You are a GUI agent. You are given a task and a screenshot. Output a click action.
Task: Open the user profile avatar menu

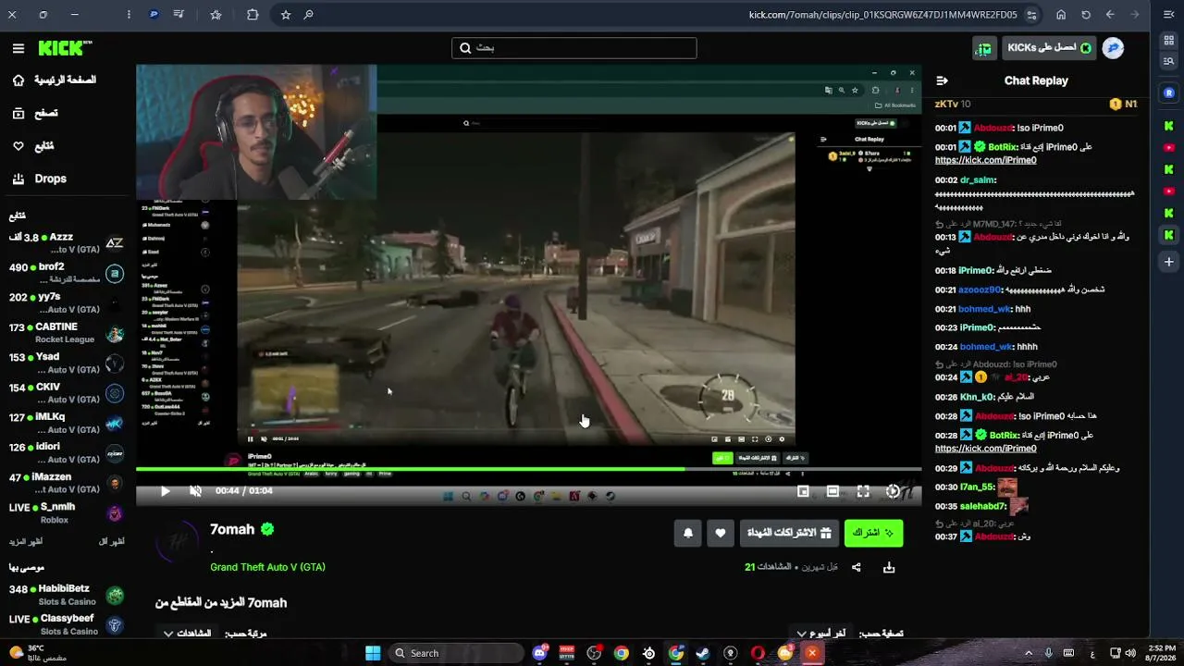point(1113,48)
